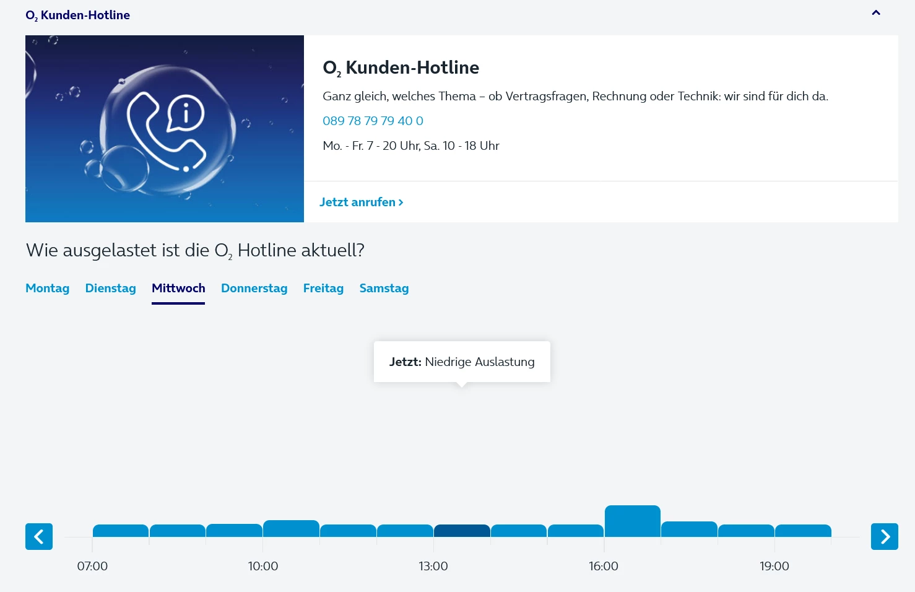The width and height of the screenshot is (915, 592).
Task: Click the 'O2 Kunden-Hotline' accordion title
Action: point(77,15)
